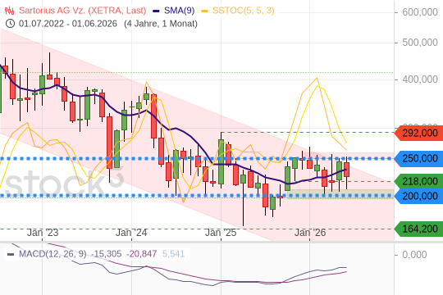Click the blue 250,000 price marker
The height and width of the screenshot is (295, 443).
(418, 159)
